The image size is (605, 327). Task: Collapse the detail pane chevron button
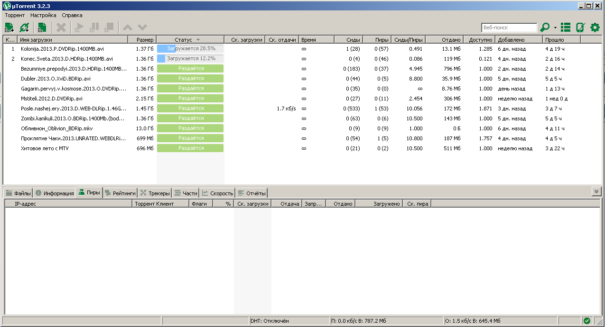pyautogui.click(x=596, y=191)
